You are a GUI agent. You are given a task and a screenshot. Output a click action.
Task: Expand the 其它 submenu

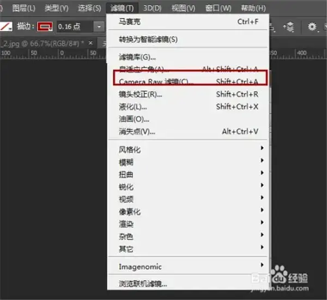tap(188, 249)
